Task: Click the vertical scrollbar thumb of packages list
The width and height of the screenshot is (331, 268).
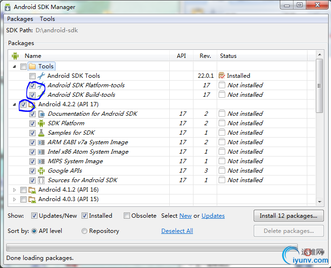Action: 320,86
